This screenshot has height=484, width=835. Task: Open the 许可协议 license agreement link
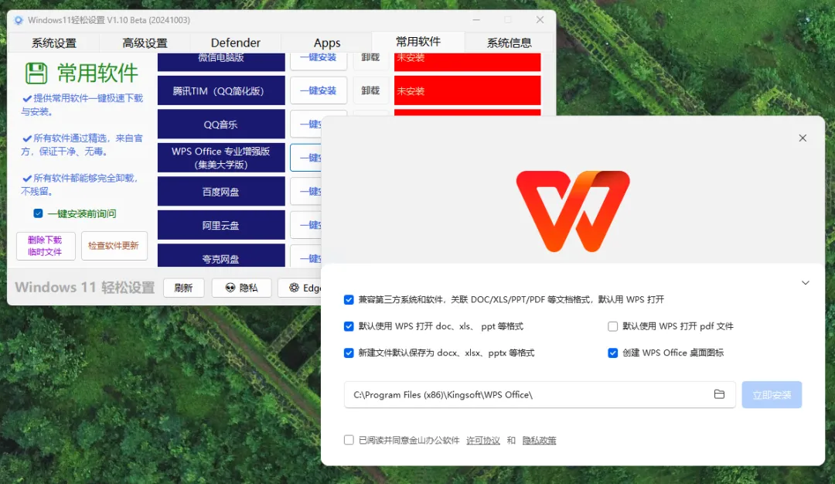tap(482, 439)
